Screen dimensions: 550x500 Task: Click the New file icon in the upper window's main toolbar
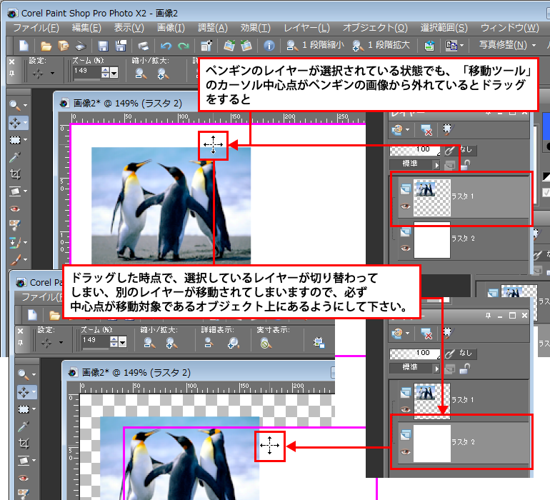click(x=24, y=46)
